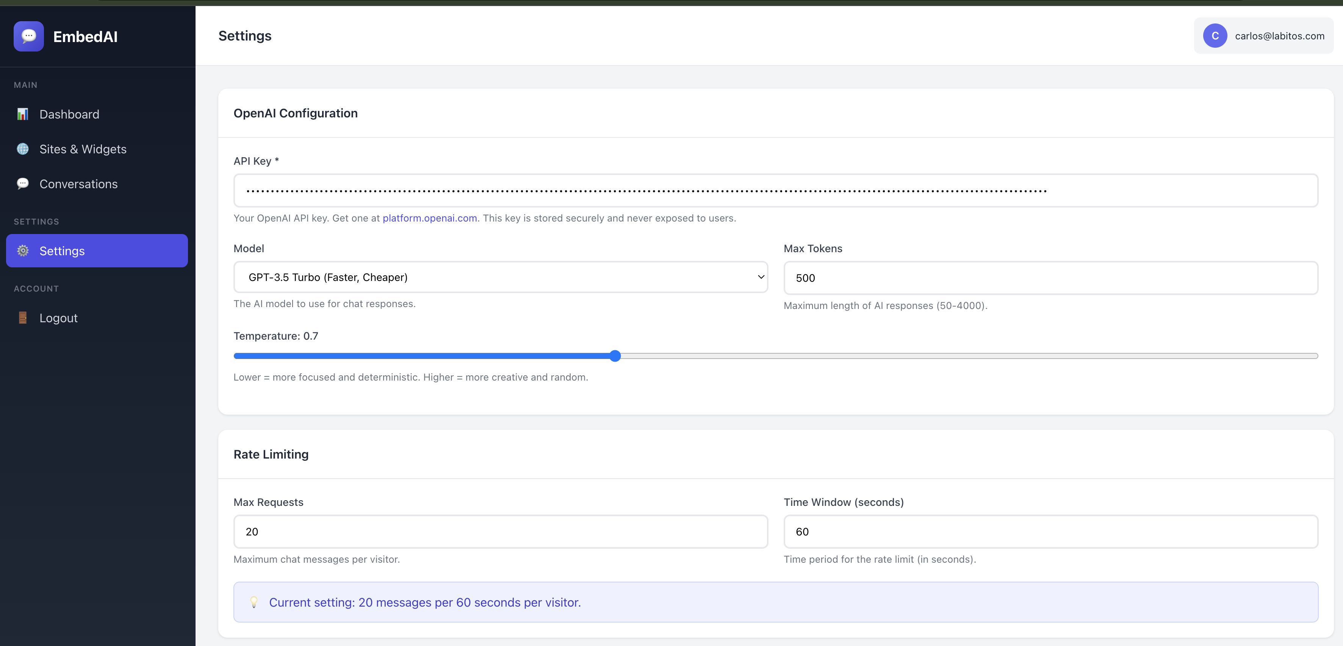Click the Conversations speech bubble icon
The image size is (1343, 646).
(22, 183)
